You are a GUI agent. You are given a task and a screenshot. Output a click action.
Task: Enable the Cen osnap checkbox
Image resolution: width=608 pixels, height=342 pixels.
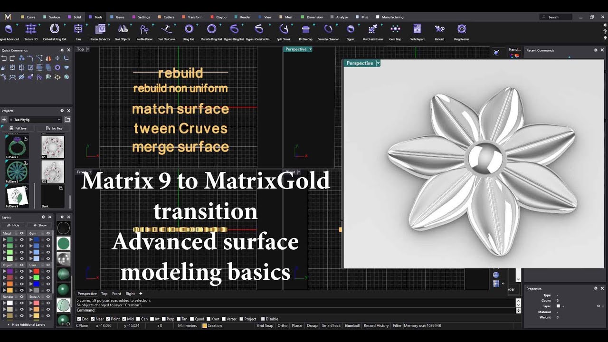click(139, 319)
